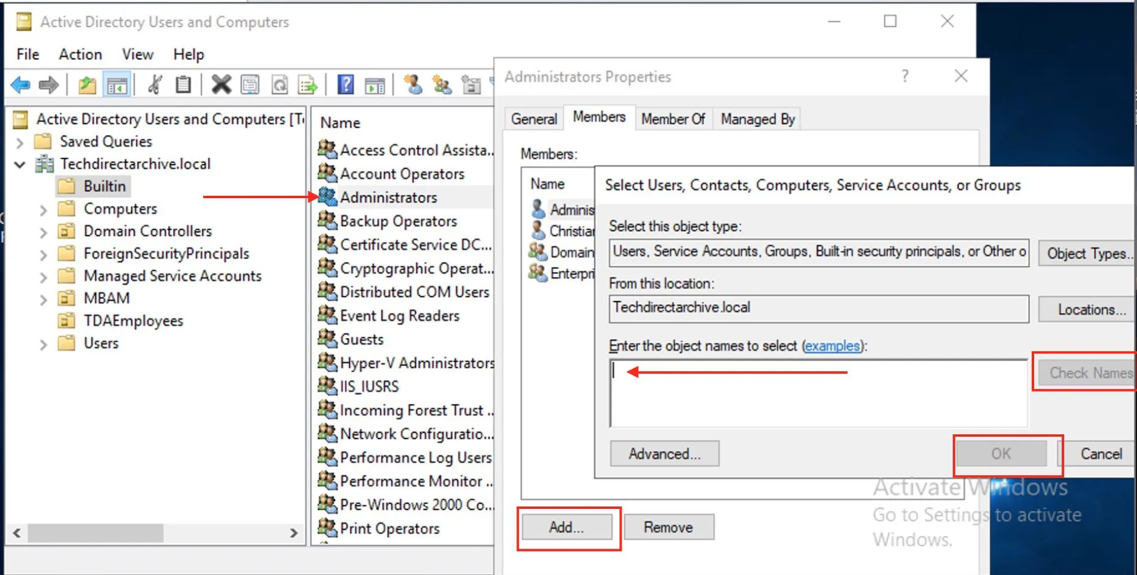
Task: Click in the object names text box
Action: pyautogui.click(x=819, y=393)
